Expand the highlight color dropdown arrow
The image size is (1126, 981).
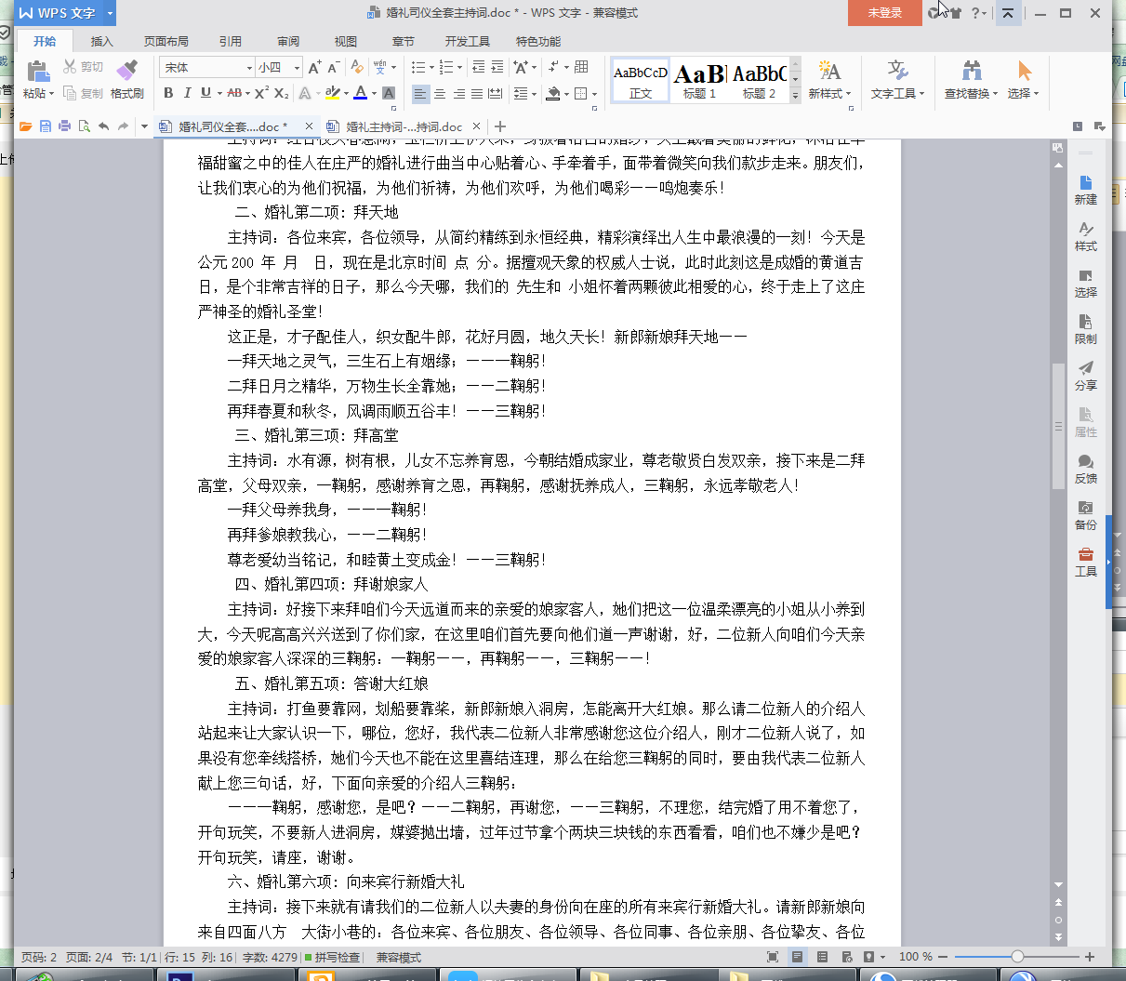(346, 94)
